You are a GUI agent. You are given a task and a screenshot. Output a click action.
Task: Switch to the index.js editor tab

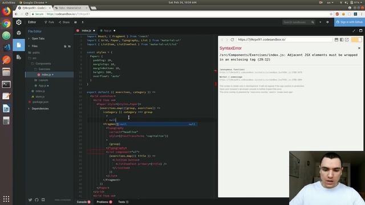(x=86, y=30)
